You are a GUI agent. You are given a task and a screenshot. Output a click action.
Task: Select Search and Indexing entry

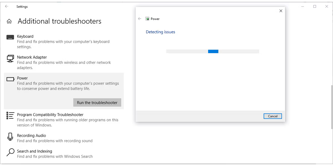pos(64,154)
